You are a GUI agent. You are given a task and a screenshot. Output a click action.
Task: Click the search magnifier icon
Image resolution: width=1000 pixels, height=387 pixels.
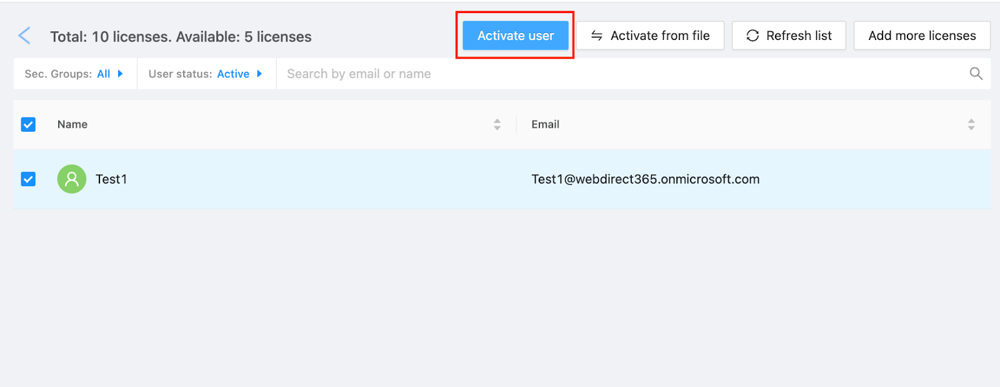coord(976,74)
